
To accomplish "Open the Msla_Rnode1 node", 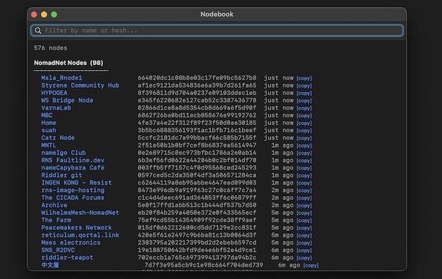I will tap(61, 78).
